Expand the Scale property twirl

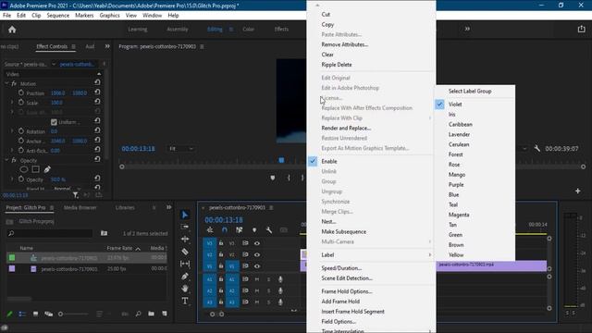pos(12,103)
